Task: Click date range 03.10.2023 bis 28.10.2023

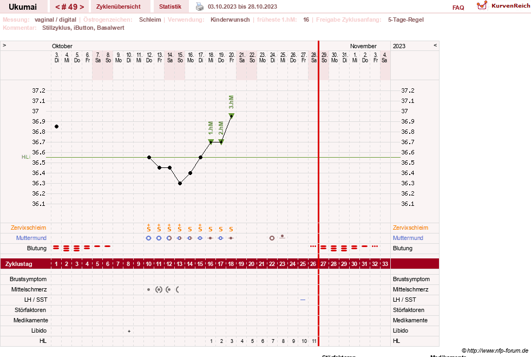Action: (242, 7)
